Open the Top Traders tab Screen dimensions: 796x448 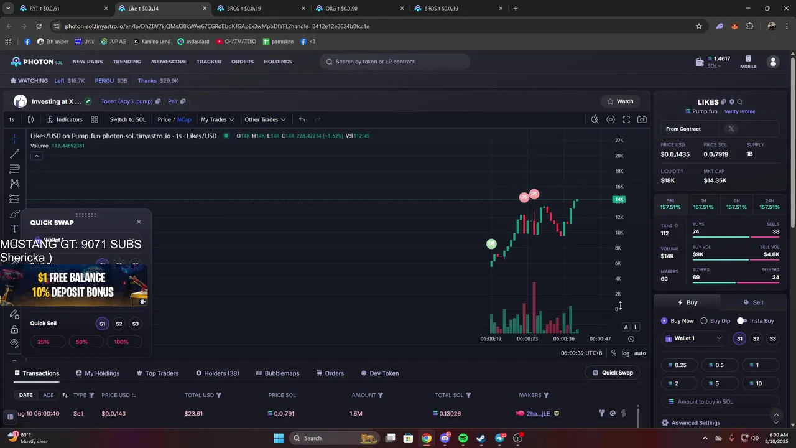click(x=157, y=373)
